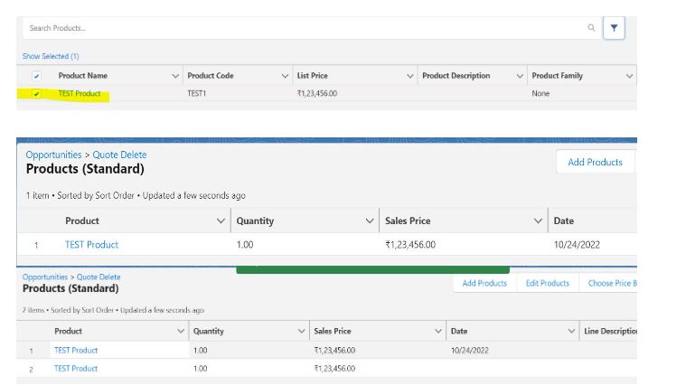Expand the Product Family column dropdown

pyautogui.click(x=629, y=76)
